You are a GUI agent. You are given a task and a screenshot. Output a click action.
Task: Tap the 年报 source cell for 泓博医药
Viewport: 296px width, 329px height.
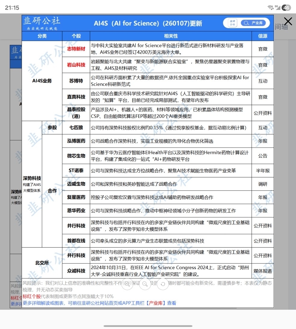(263, 141)
